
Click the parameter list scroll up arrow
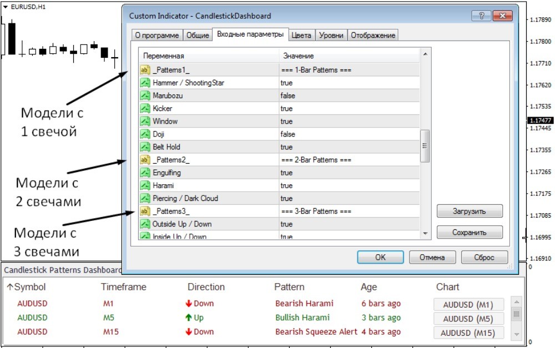point(425,54)
